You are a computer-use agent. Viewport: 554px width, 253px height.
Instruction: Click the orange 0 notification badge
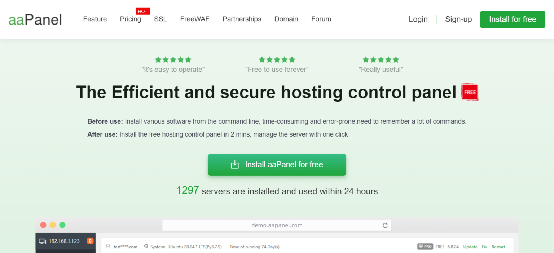point(90,241)
